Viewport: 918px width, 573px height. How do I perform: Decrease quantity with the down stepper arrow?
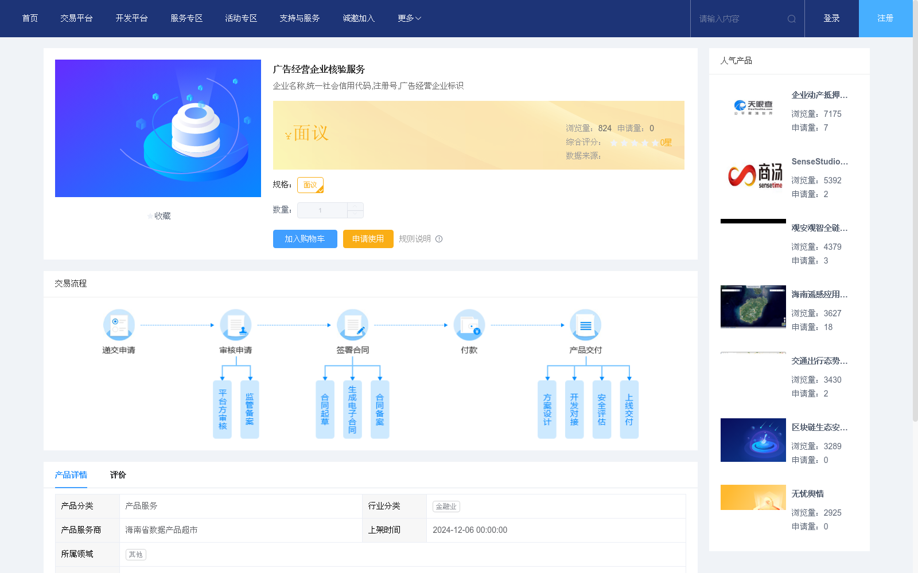coord(355,214)
